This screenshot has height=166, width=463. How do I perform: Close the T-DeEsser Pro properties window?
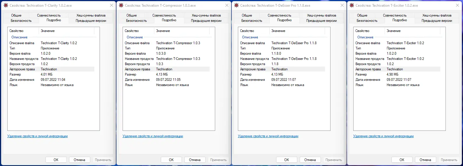pos(342,5)
